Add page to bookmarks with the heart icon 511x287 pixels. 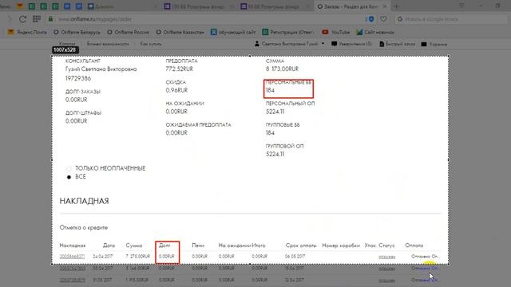[383, 19]
